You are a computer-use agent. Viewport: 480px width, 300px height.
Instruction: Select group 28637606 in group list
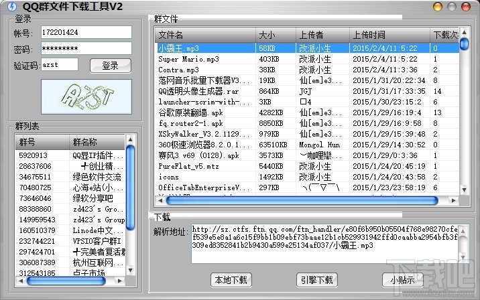(x=70, y=166)
